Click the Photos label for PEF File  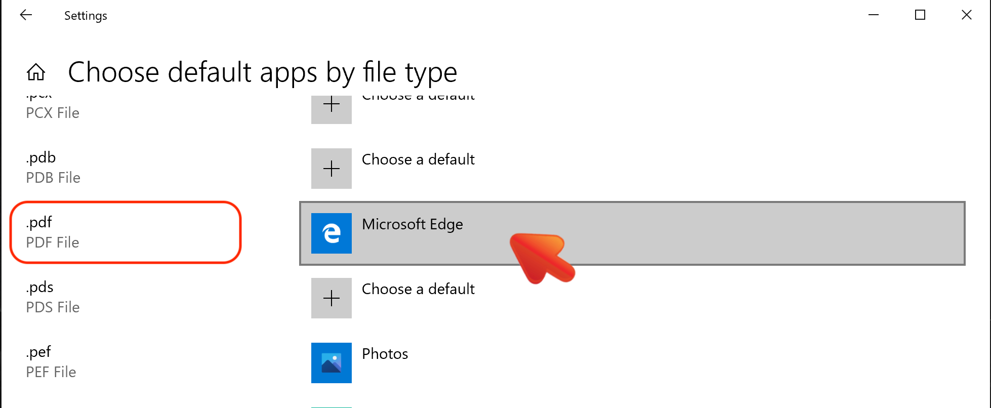tap(385, 354)
